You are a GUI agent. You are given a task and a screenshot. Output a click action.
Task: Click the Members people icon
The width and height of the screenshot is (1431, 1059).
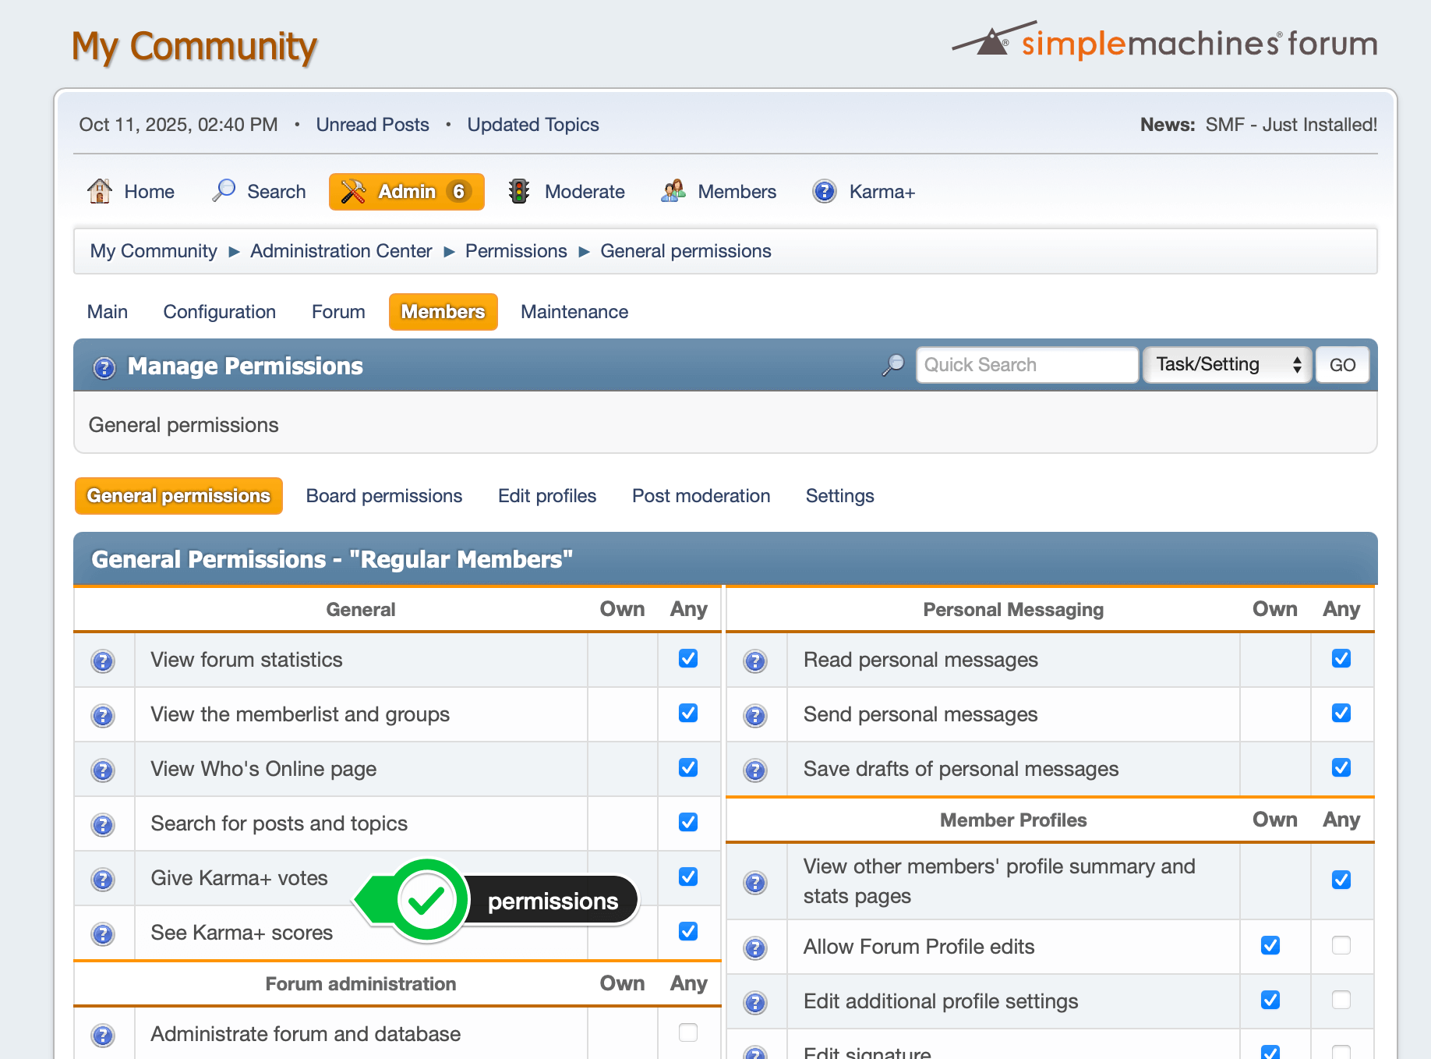pos(673,191)
